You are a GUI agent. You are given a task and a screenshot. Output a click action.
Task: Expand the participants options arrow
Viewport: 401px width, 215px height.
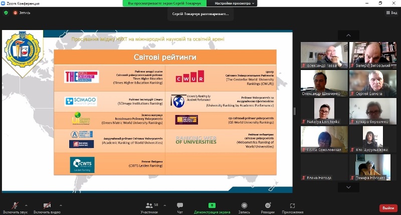165,205
